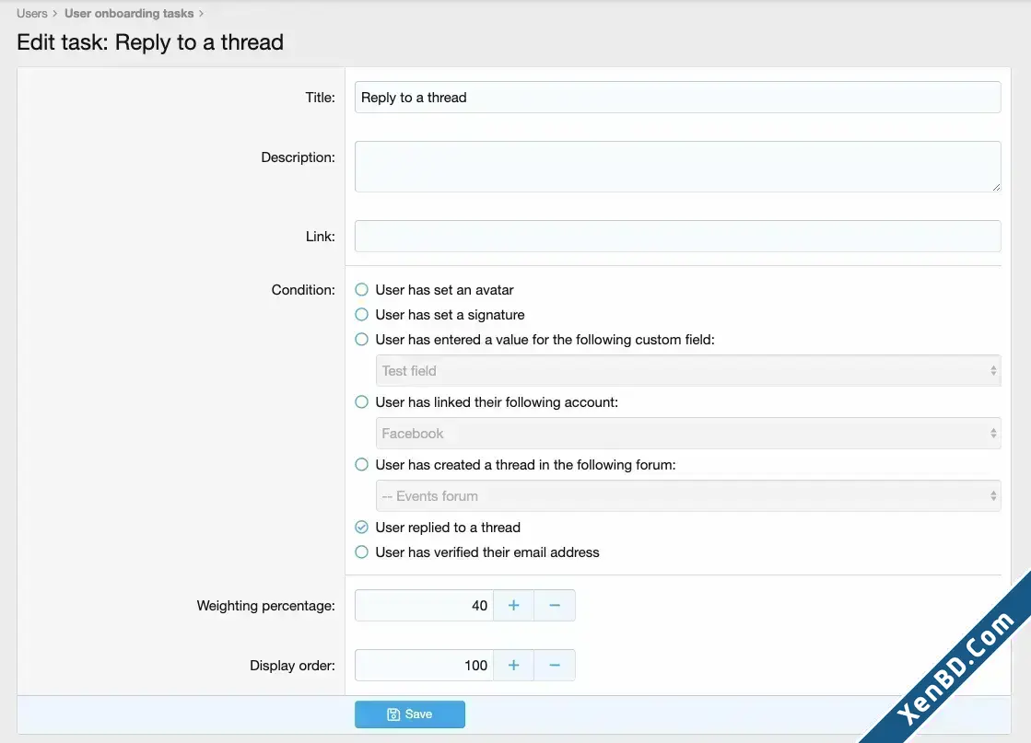Increase the display order with plus button
The image size is (1031, 743).
513,665
